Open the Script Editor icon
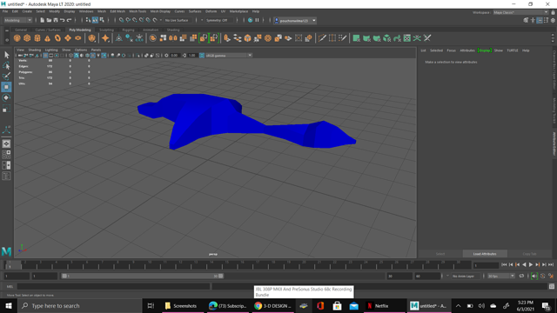 (x=552, y=286)
